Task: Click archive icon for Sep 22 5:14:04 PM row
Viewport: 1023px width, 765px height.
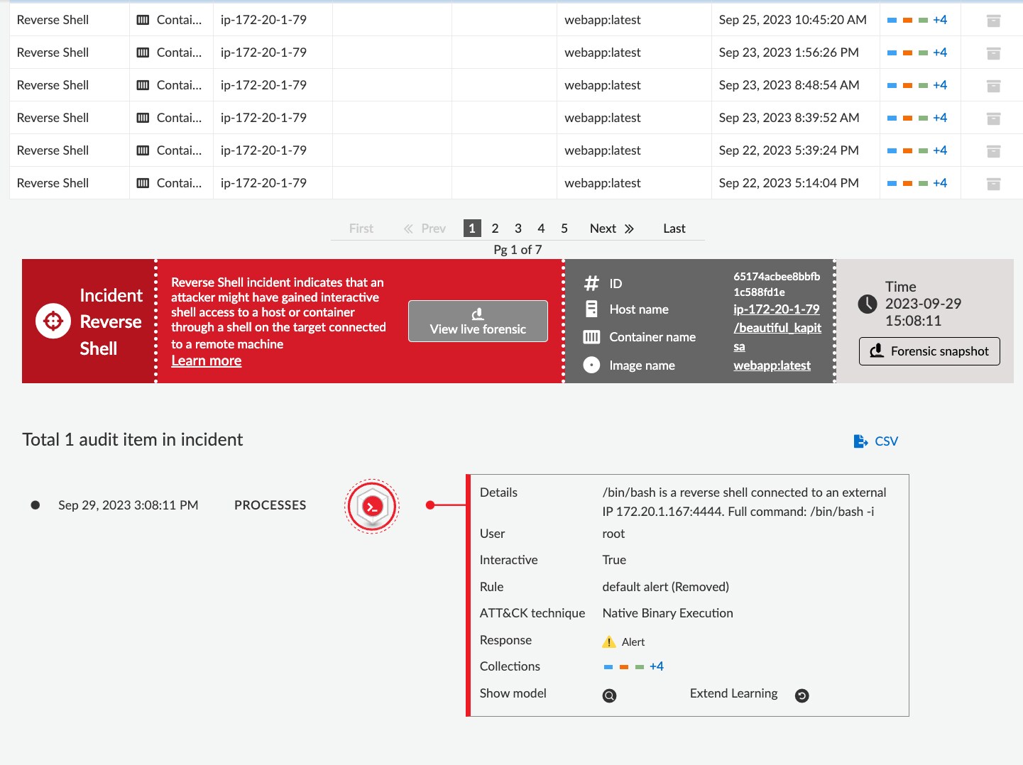Action: click(993, 184)
